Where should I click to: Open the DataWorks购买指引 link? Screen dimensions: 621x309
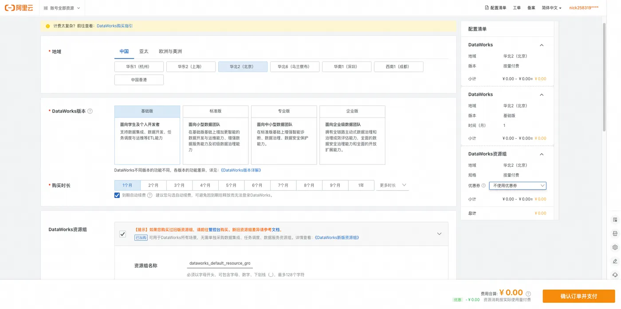tap(114, 26)
